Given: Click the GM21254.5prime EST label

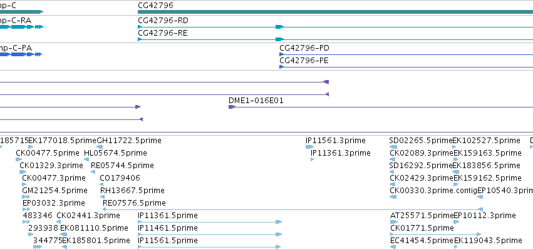Looking at the screenshot, I should pos(55,191).
